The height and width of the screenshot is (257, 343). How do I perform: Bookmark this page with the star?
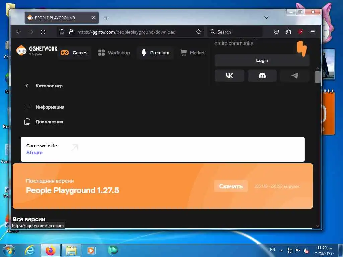198,32
